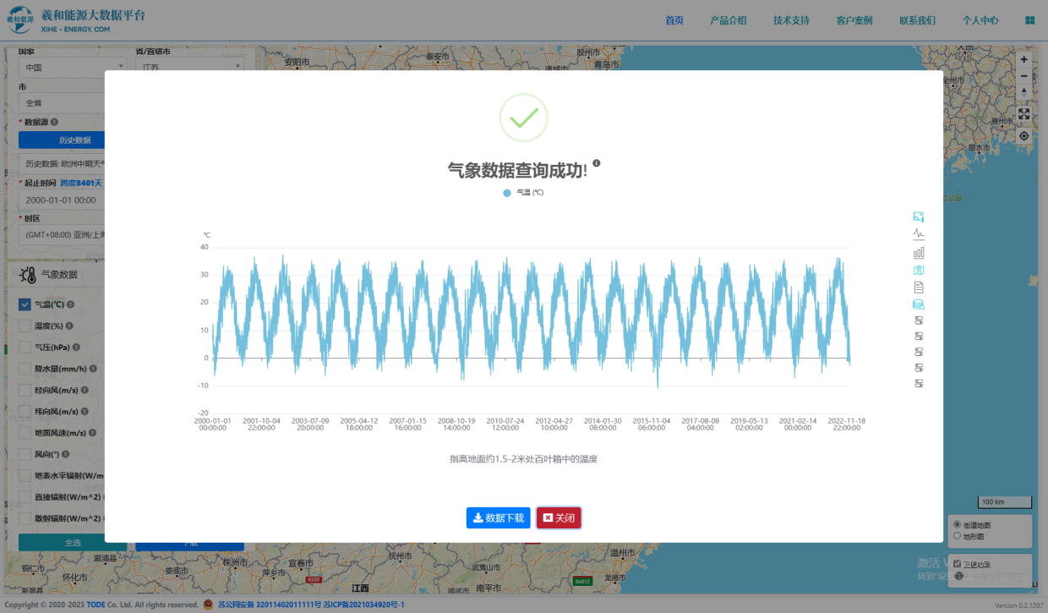The height and width of the screenshot is (613, 1048).
Task: Info icon next to 湿度(%)
Action: (x=69, y=326)
